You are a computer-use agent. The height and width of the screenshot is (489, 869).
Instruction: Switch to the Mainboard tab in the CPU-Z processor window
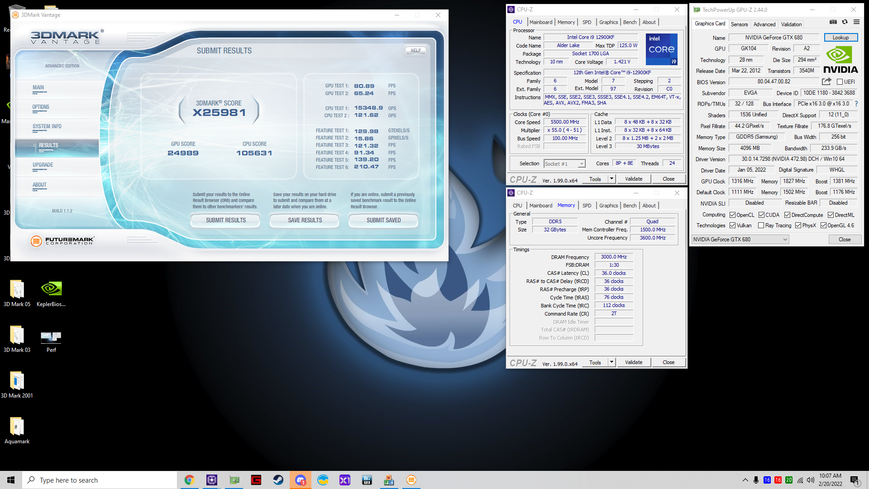[541, 22]
